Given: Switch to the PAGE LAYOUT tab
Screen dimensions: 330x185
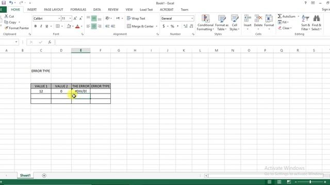Looking at the screenshot, I should pos(54,9).
